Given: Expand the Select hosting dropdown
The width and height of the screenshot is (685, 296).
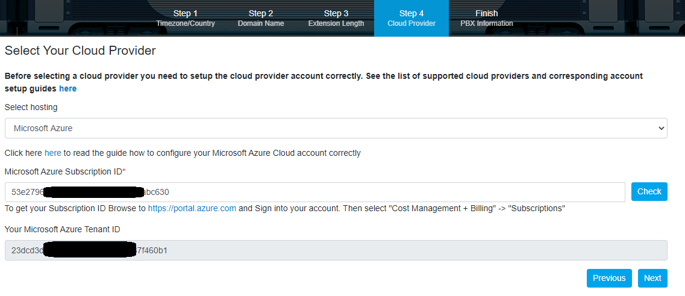Looking at the screenshot, I should 336,128.
